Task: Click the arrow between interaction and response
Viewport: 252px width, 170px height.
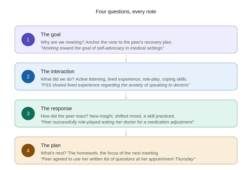Action: pos(126,95)
